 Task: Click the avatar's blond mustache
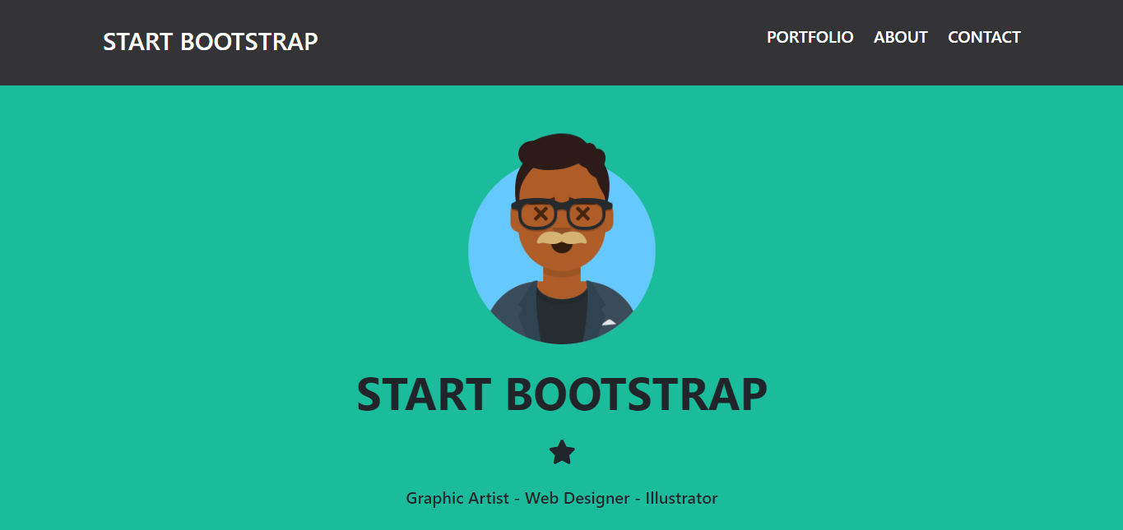562,237
